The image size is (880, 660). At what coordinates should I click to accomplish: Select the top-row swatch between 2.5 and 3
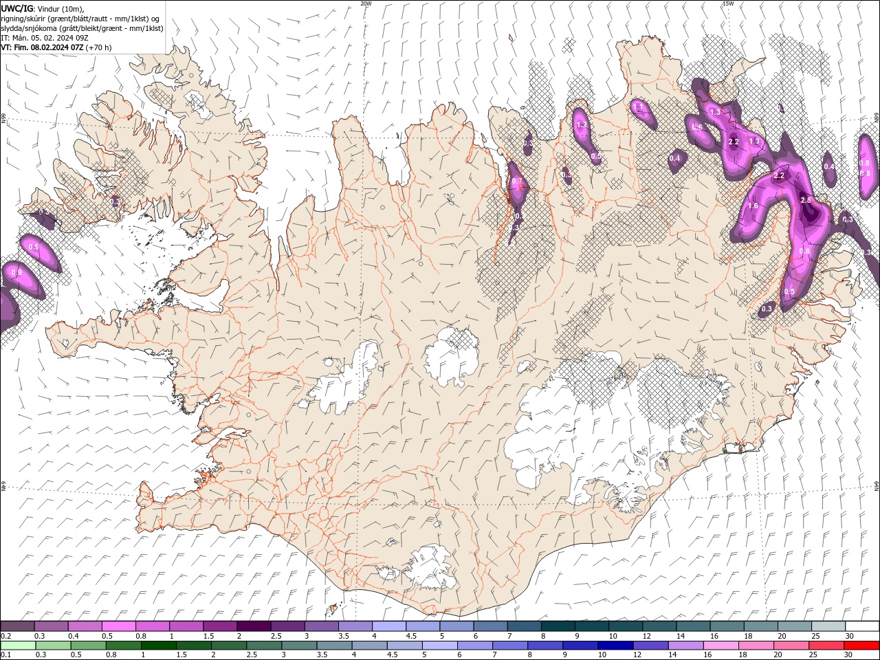(x=287, y=626)
